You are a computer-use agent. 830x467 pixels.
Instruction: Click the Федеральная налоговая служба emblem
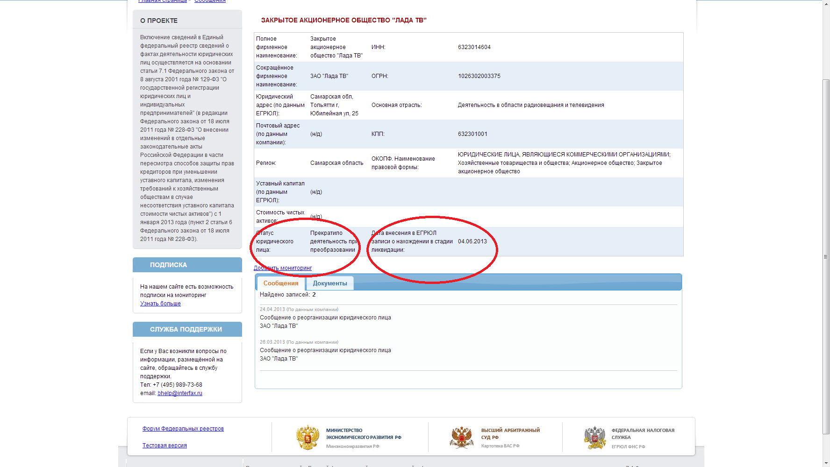click(594, 438)
